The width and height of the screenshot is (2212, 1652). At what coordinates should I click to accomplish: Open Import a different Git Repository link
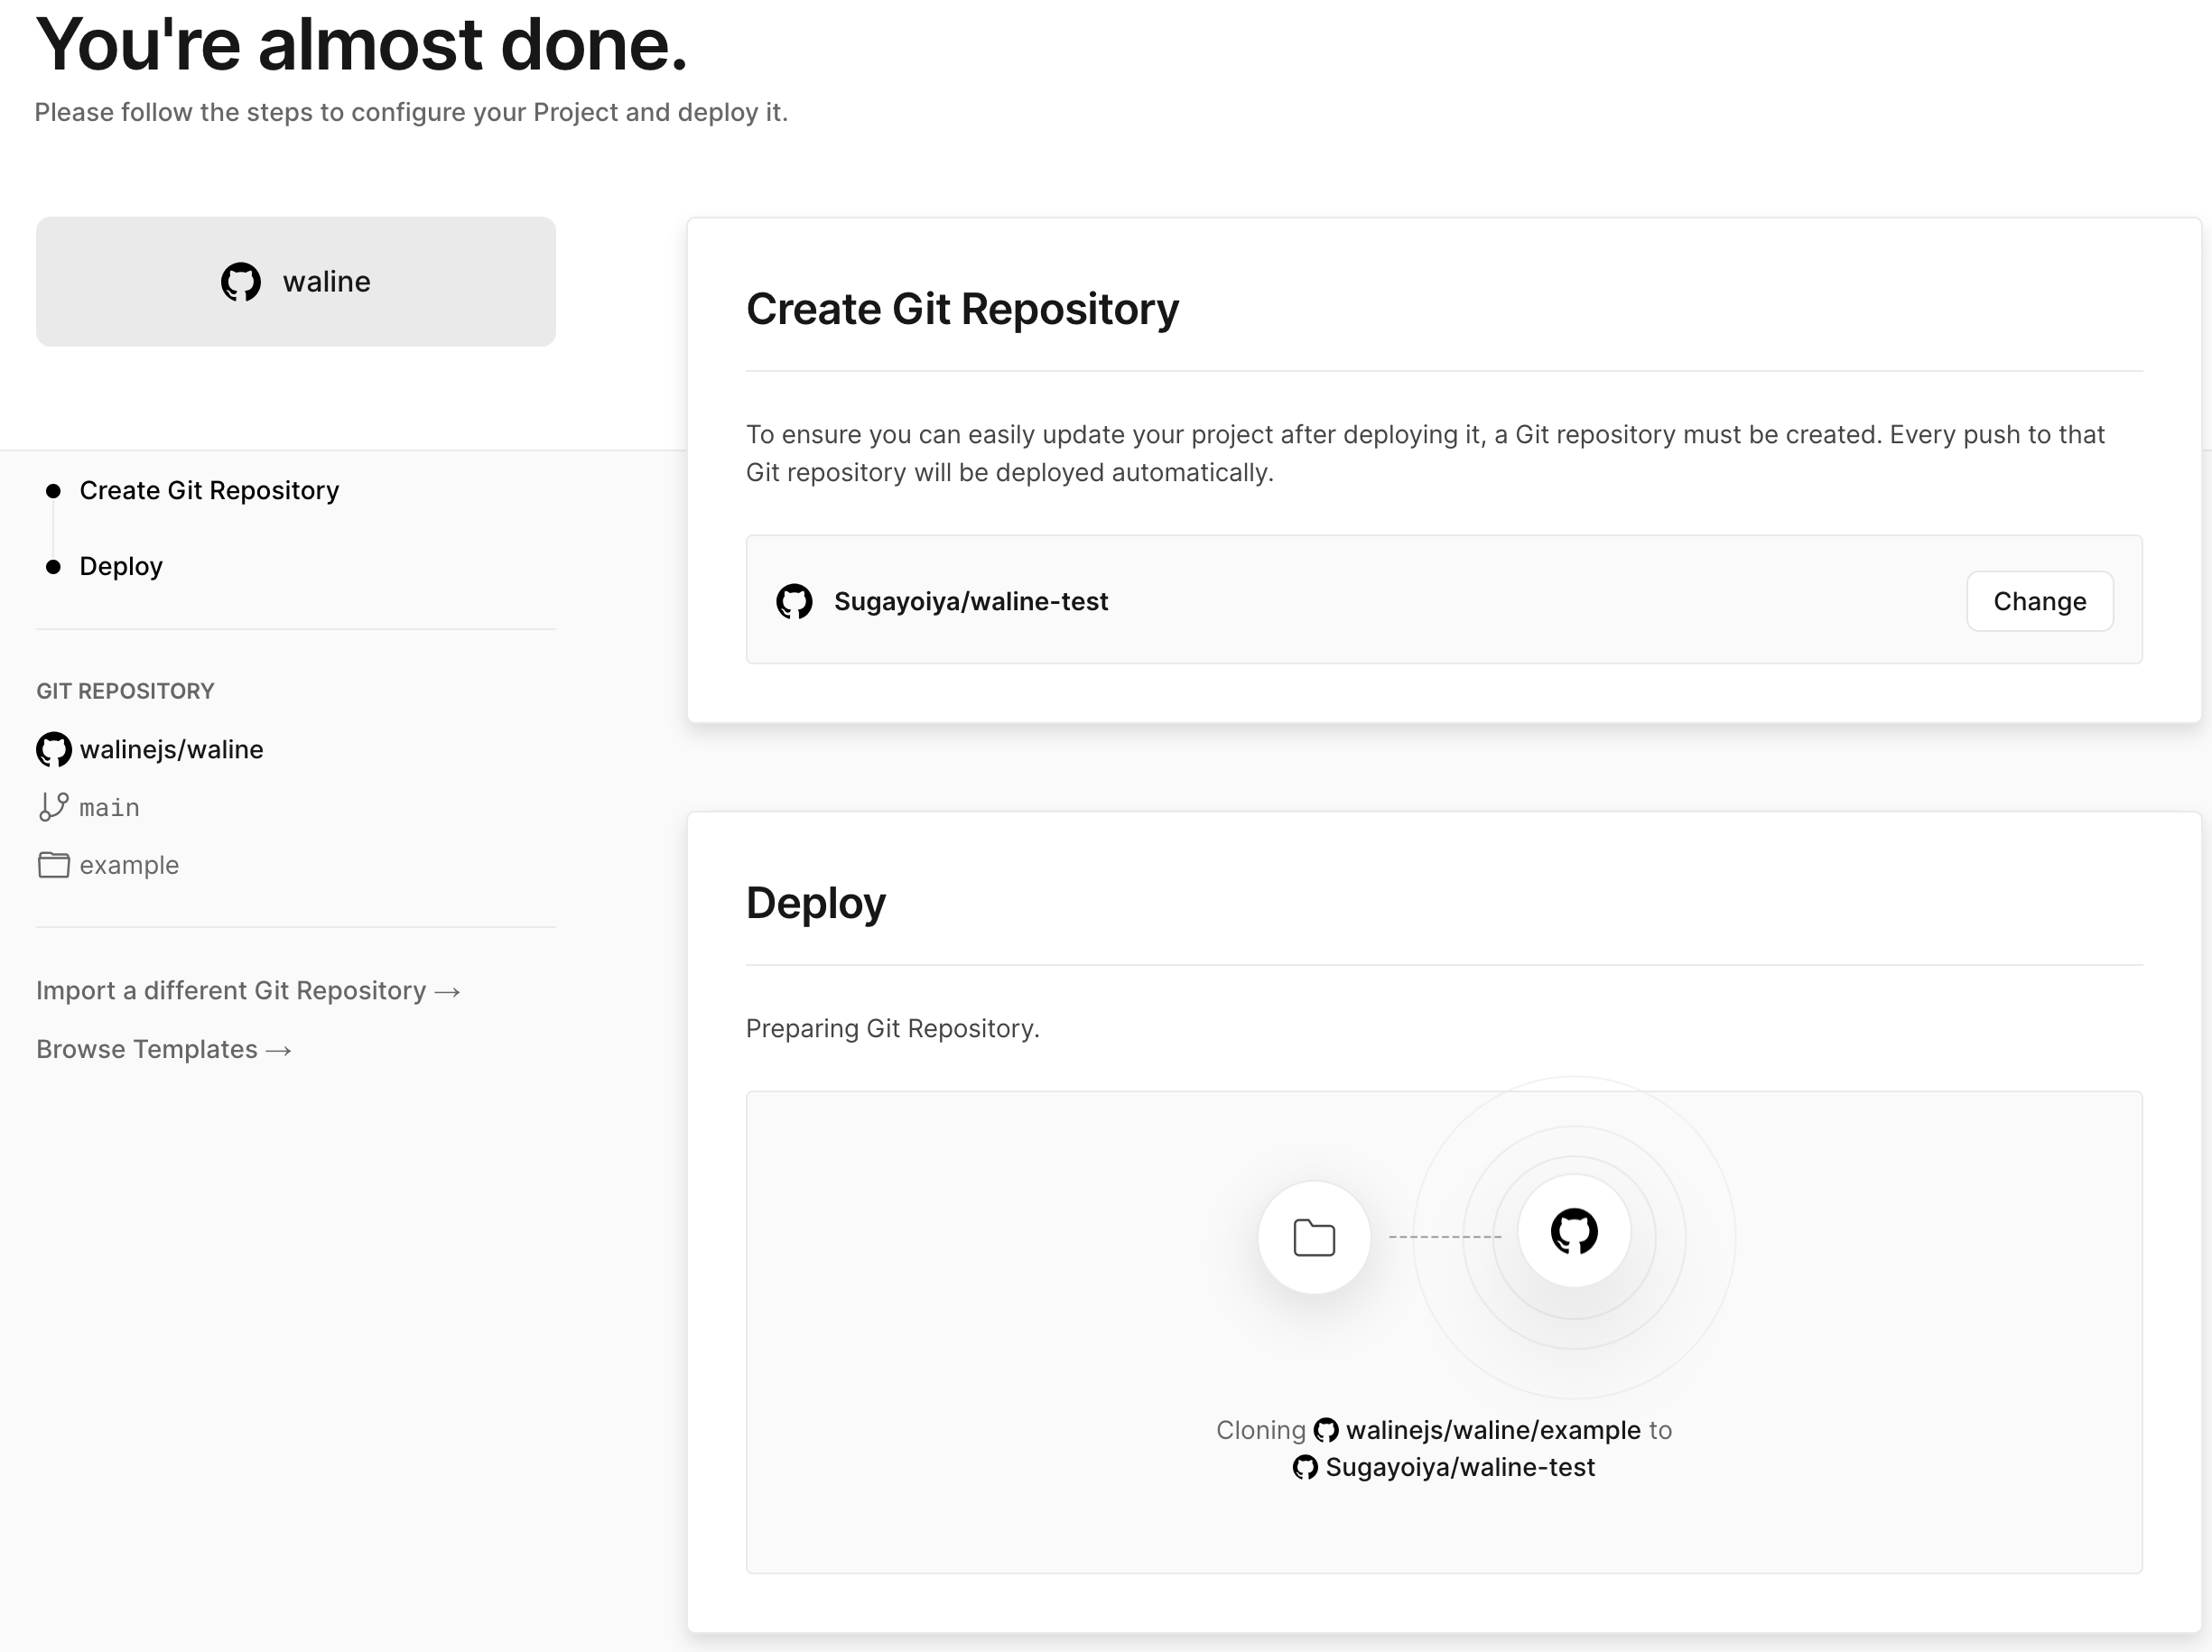pos(248,991)
